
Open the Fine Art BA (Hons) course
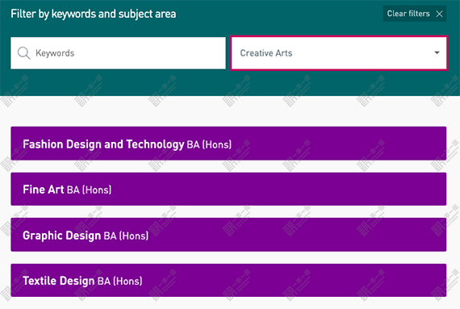228,189
